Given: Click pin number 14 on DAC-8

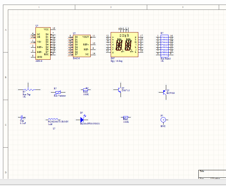Looking at the screenshot, I should [94, 53].
